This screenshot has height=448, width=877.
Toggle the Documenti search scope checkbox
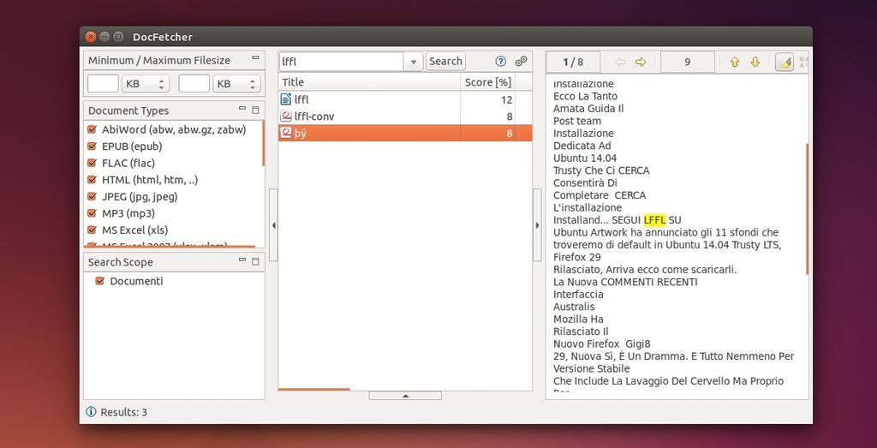tap(99, 281)
